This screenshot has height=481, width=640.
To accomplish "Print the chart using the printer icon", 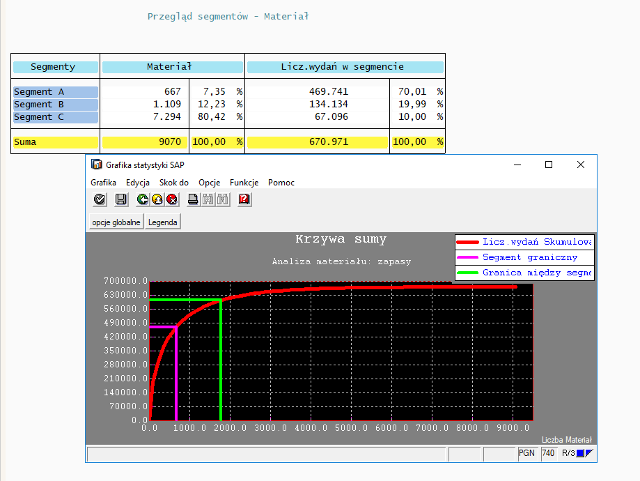I will 194,199.
